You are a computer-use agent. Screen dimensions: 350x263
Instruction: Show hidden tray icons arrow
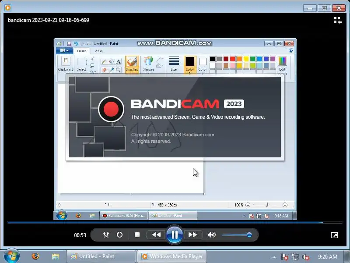[x=274, y=257]
